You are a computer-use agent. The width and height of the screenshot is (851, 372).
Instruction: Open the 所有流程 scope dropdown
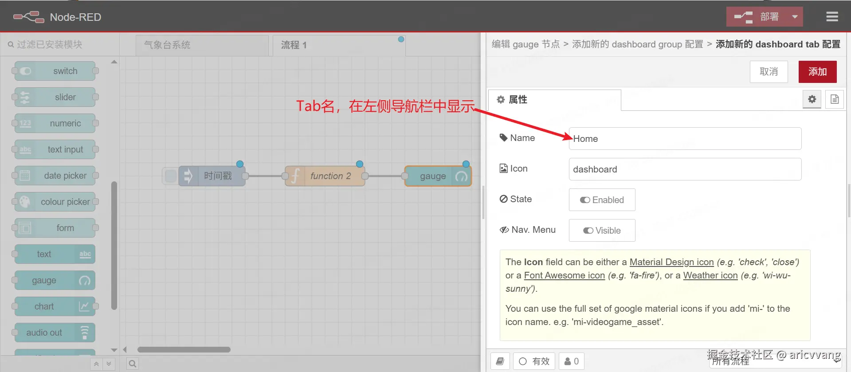coord(776,361)
